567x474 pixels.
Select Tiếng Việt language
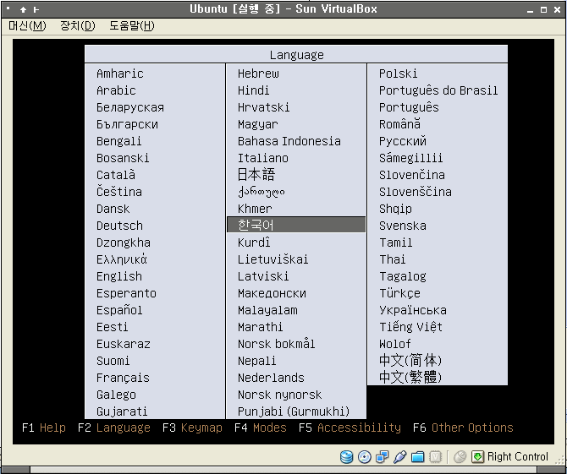pos(410,327)
